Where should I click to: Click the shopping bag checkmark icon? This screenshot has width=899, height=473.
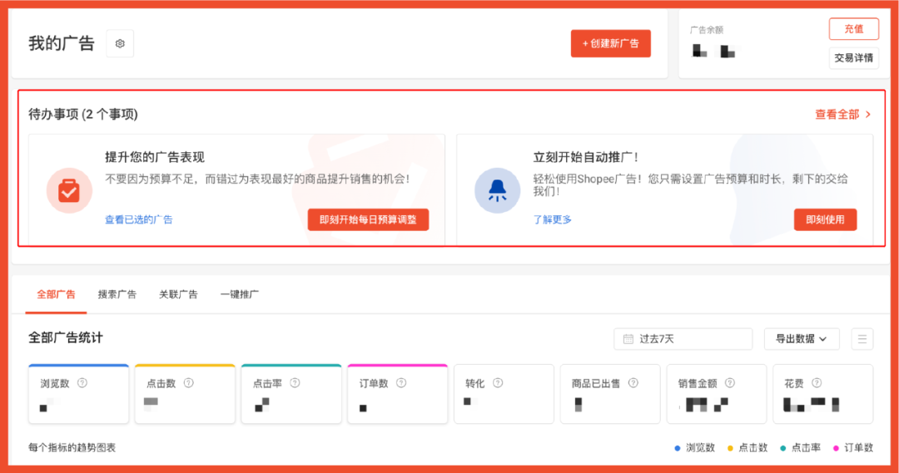[69, 190]
